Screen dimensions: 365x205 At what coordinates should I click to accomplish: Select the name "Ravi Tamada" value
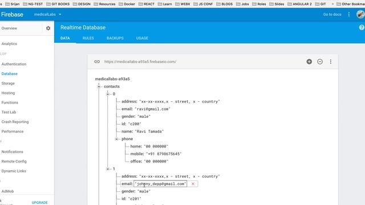pos(149,132)
